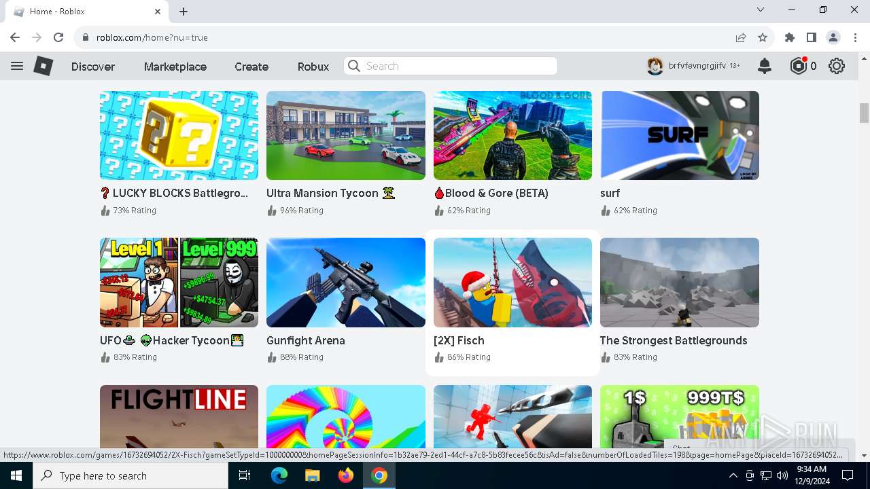Open the tab search chevron

(761, 10)
